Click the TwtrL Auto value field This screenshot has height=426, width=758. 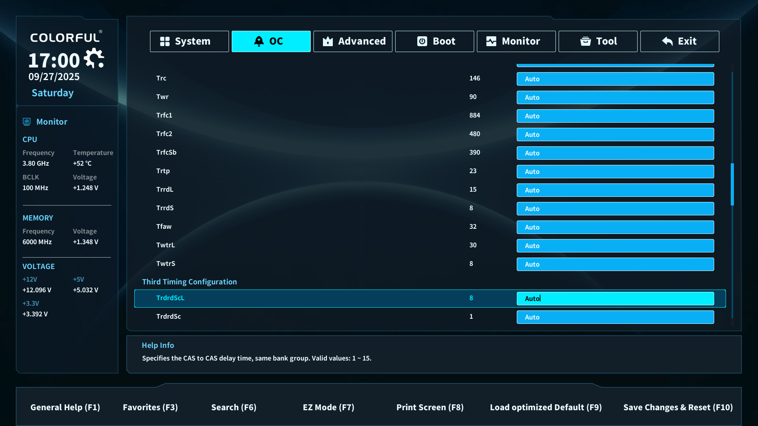615,246
